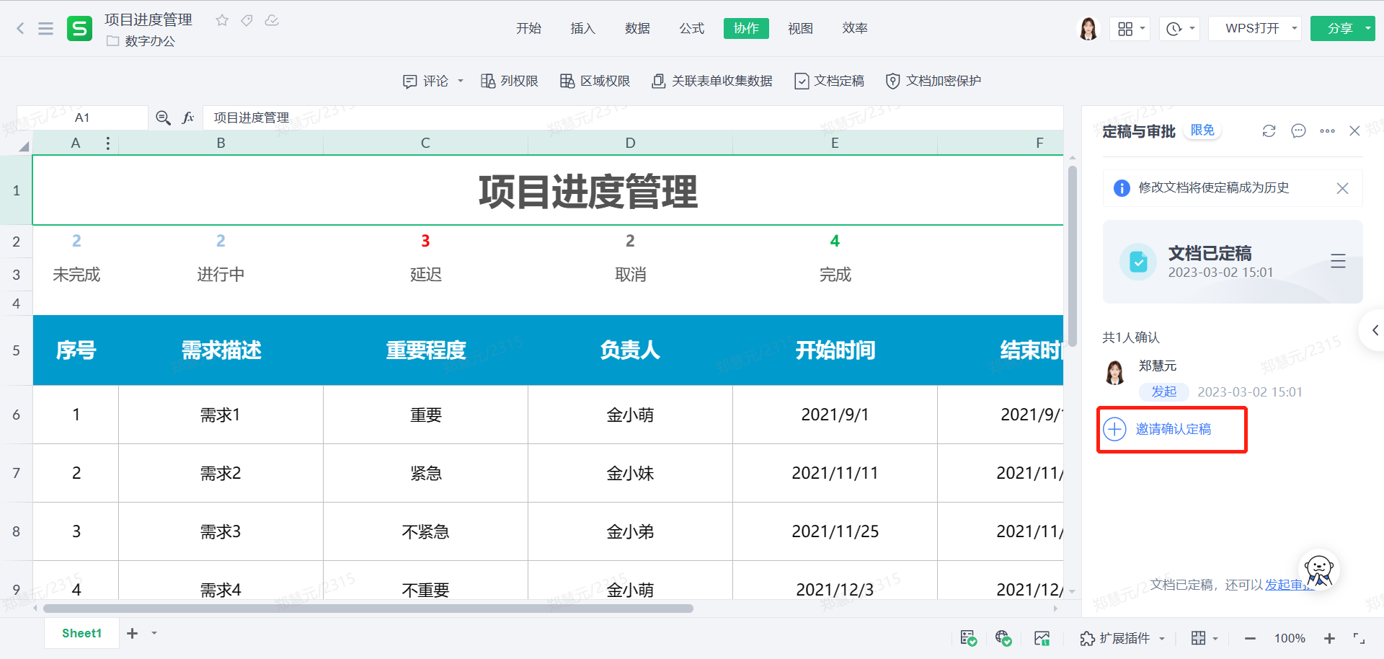Open the 视图 menu tab

click(800, 28)
